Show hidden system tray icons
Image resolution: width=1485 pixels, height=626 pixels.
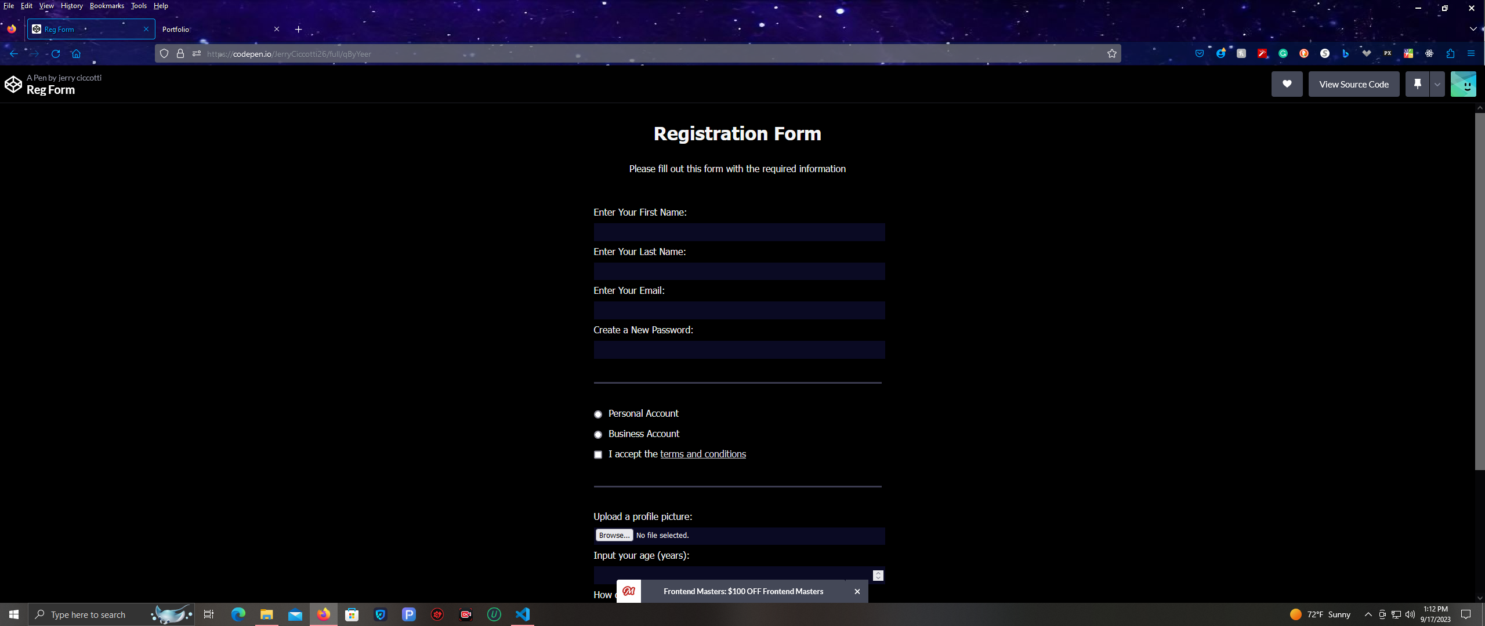coord(1368,614)
